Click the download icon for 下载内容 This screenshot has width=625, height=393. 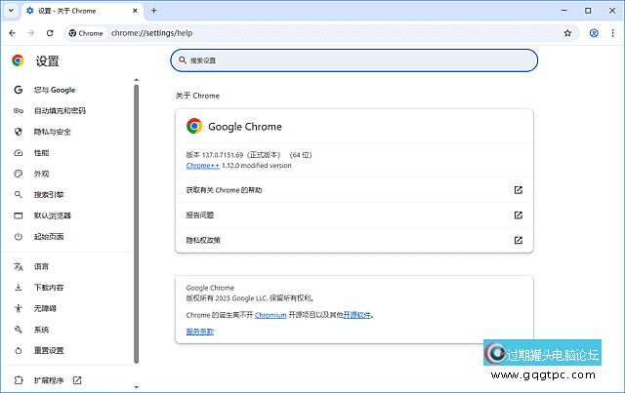tap(19, 288)
